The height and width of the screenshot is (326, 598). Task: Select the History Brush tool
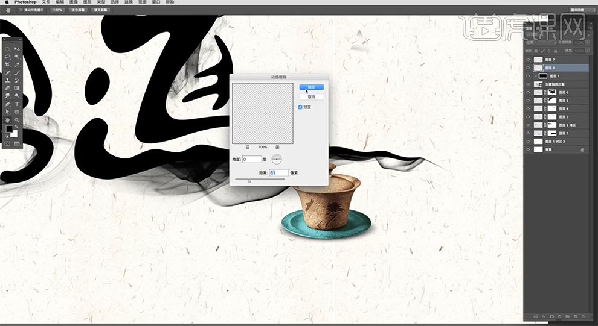pyautogui.click(x=17, y=80)
